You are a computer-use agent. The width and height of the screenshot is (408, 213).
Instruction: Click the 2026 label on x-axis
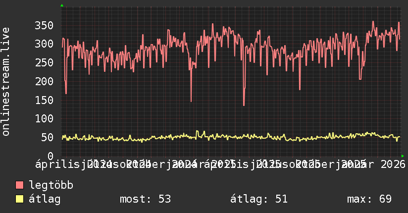coord(393,164)
